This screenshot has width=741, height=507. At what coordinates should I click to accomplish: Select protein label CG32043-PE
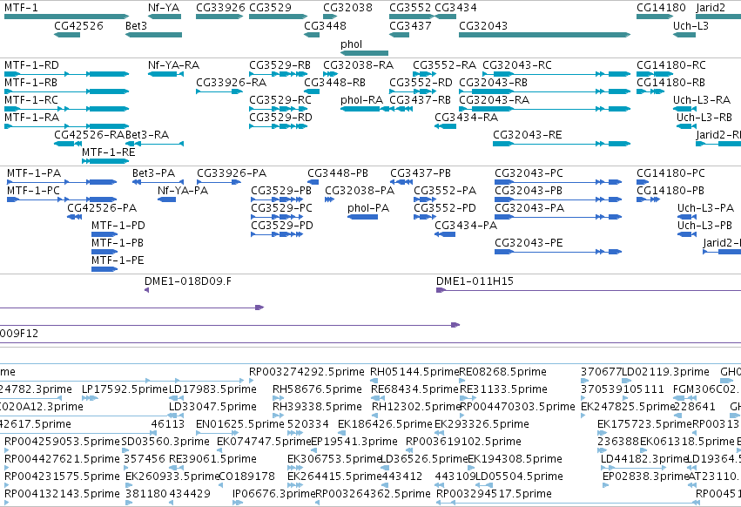[529, 243]
